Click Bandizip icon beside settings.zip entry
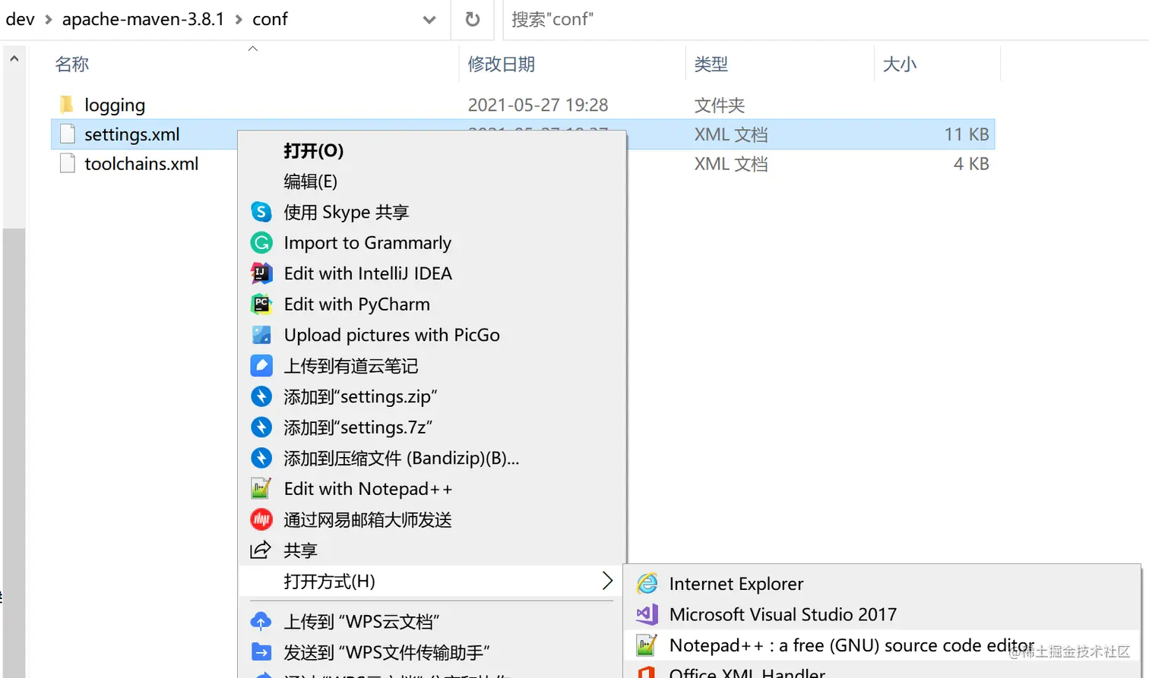 [261, 396]
